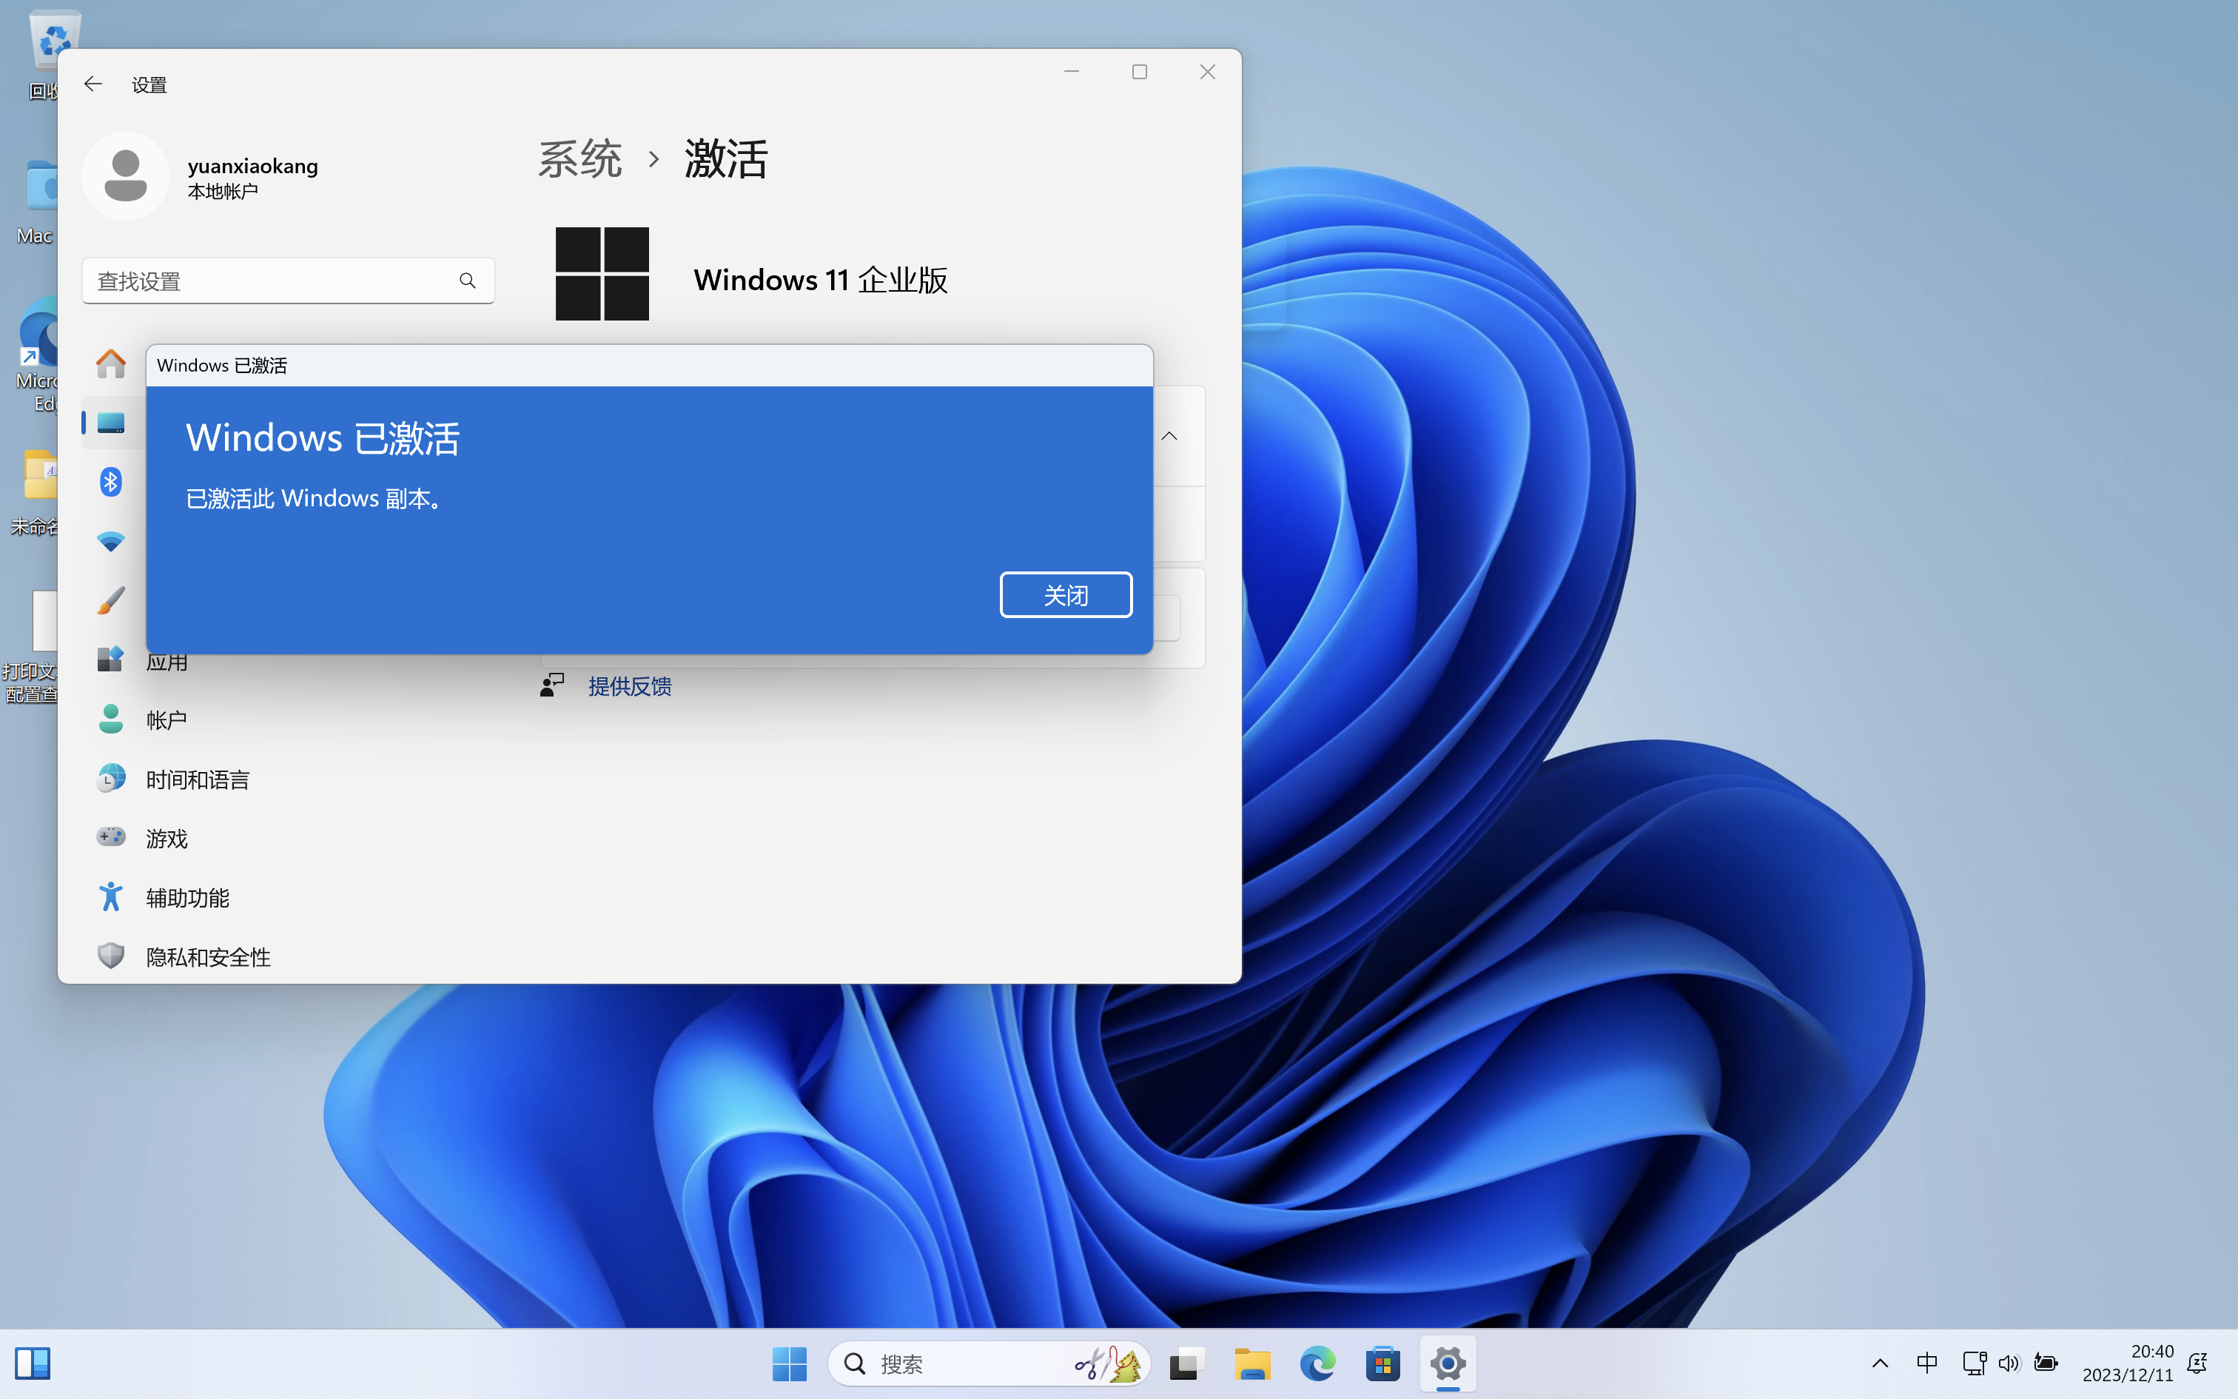Viewport: 2238px width, 1399px height.
Task: Minimize the Settings window
Action: point(1072,71)
